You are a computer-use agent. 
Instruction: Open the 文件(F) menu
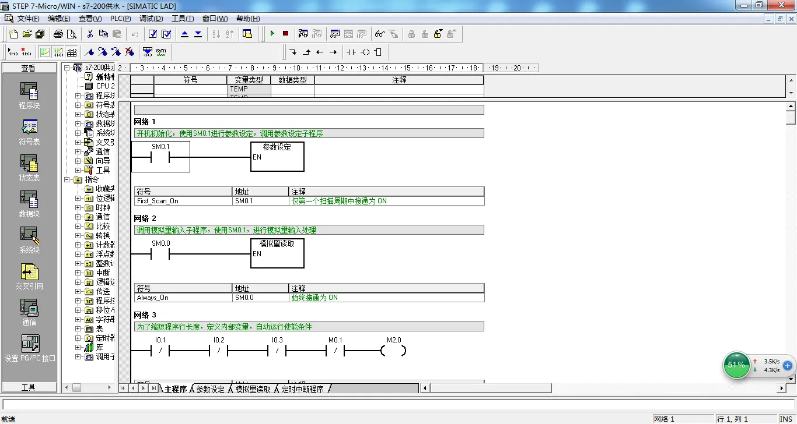tap(28, 18)
